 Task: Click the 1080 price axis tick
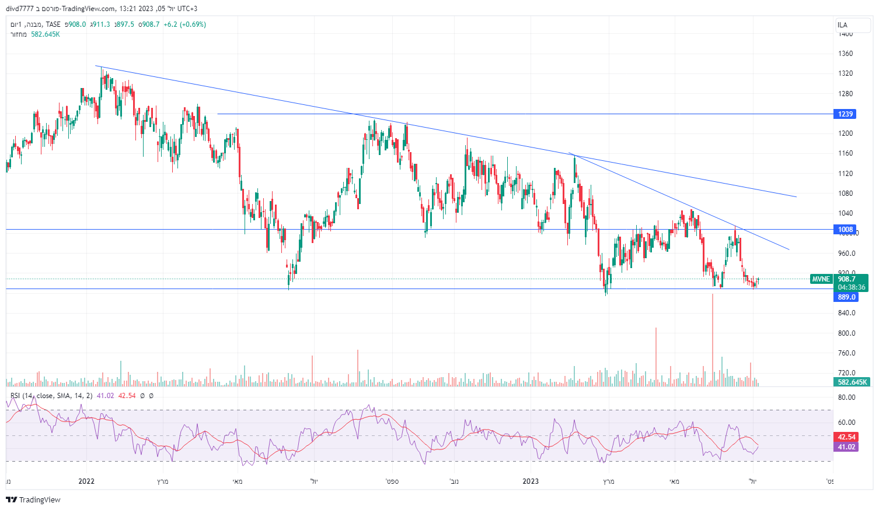[x=845, y=194]
